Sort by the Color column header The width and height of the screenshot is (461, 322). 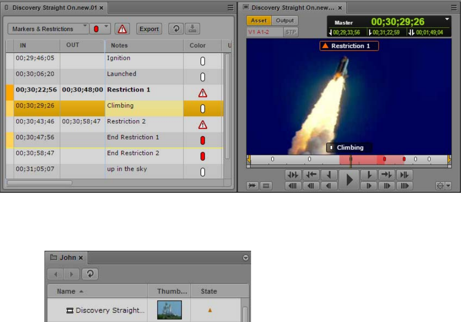click(x=202, y=46)
